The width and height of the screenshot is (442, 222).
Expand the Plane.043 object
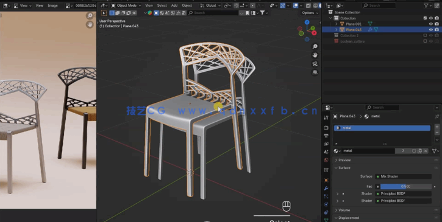pos(337,30)
